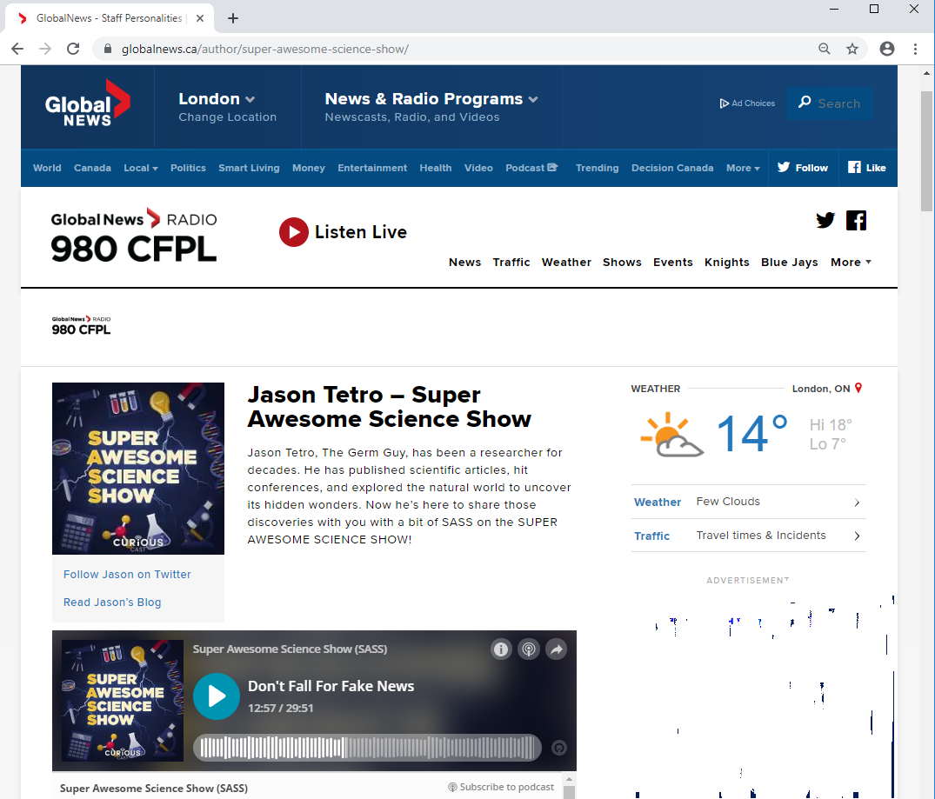
Task: Open a new browser tab with the plus icon
Action: tap(233, 18)
